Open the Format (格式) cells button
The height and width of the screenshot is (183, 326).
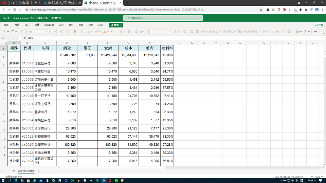277,32
